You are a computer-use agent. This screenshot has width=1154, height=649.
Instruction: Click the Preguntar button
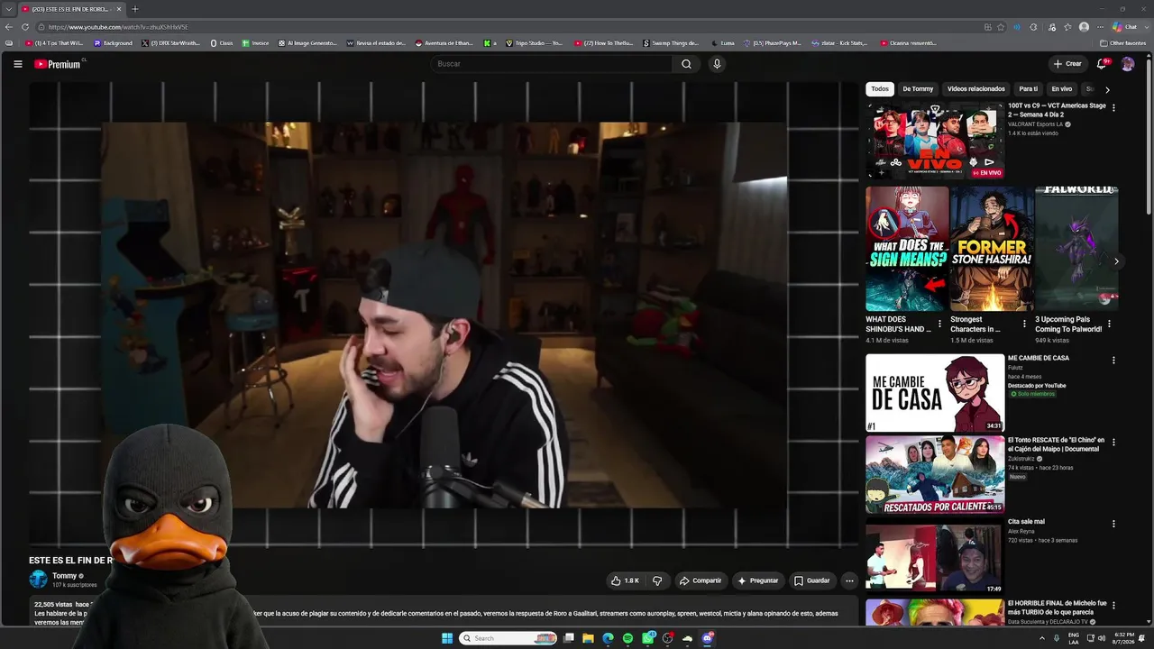758,580
